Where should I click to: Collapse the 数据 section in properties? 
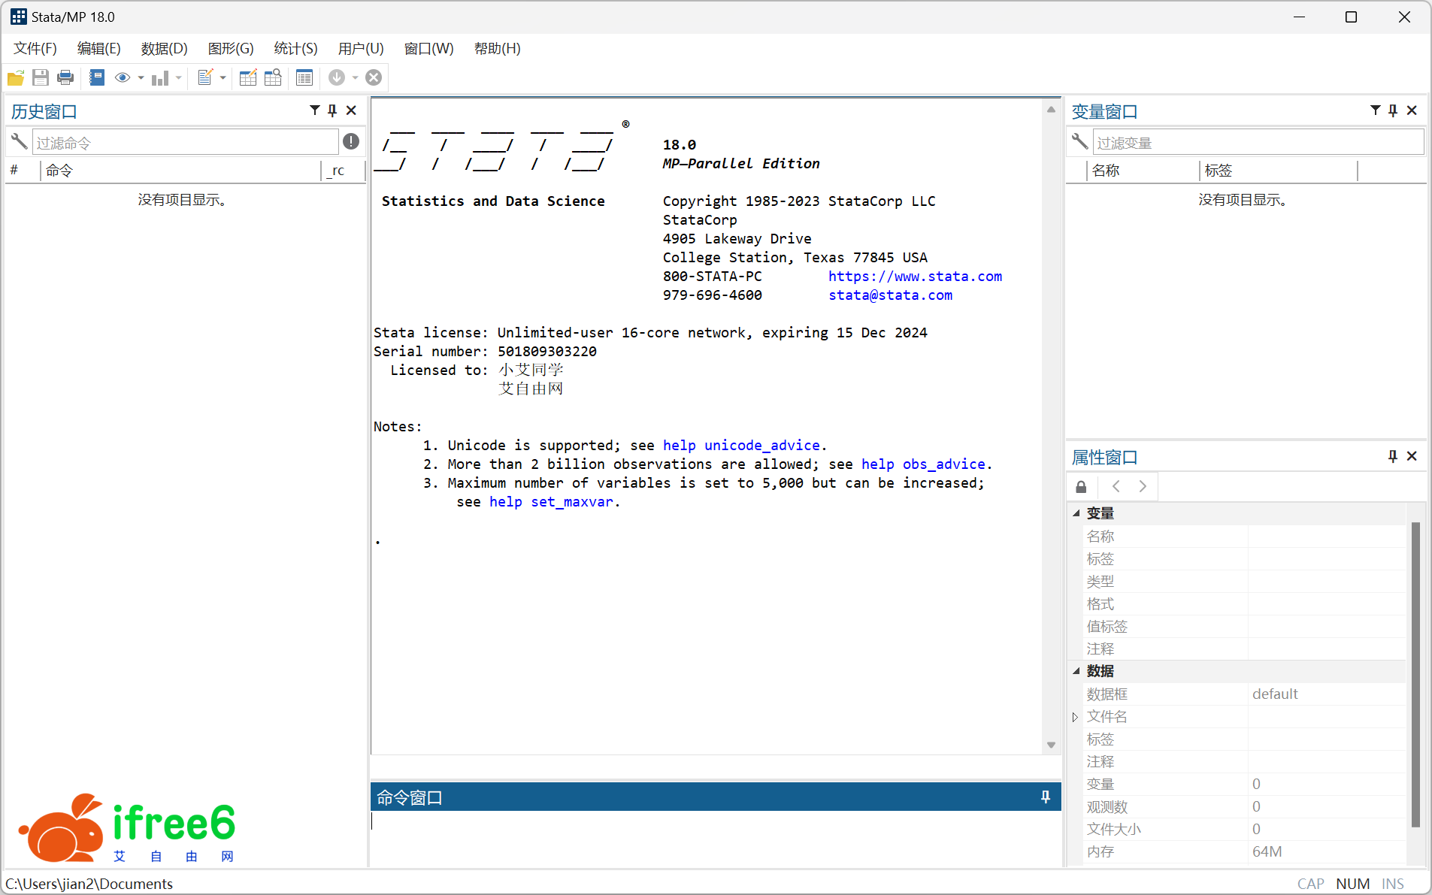pyautogui.click(x=1076, y=671)
